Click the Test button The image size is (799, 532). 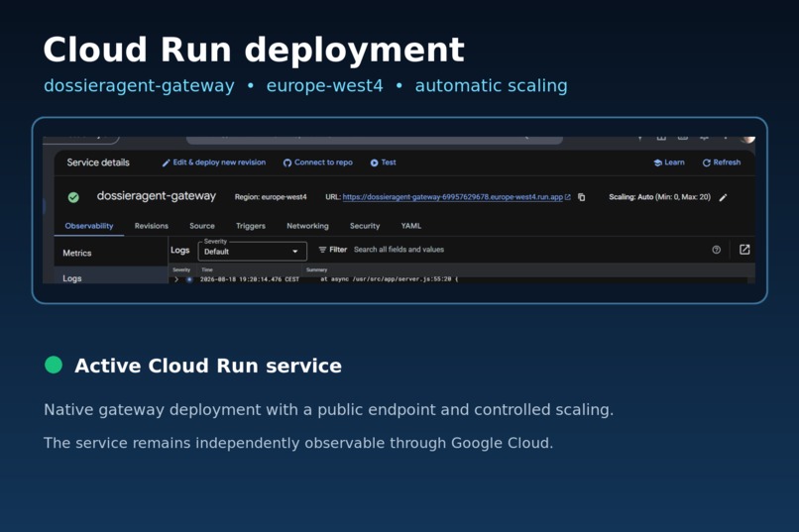384,162
